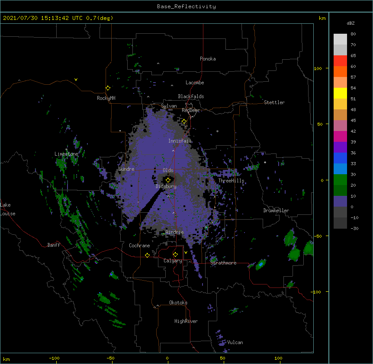Click the yellow V marker northwest of RockyMH

[x=76, y=80]
